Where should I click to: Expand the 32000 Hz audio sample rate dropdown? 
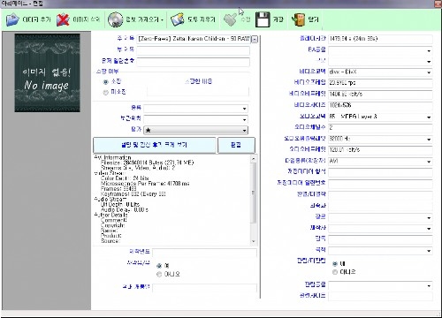pos(429,140)
